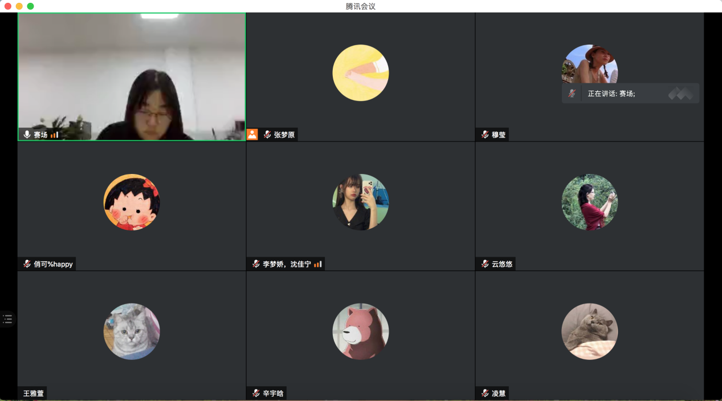Click the 王雅萱 name label

pos(33,393)
